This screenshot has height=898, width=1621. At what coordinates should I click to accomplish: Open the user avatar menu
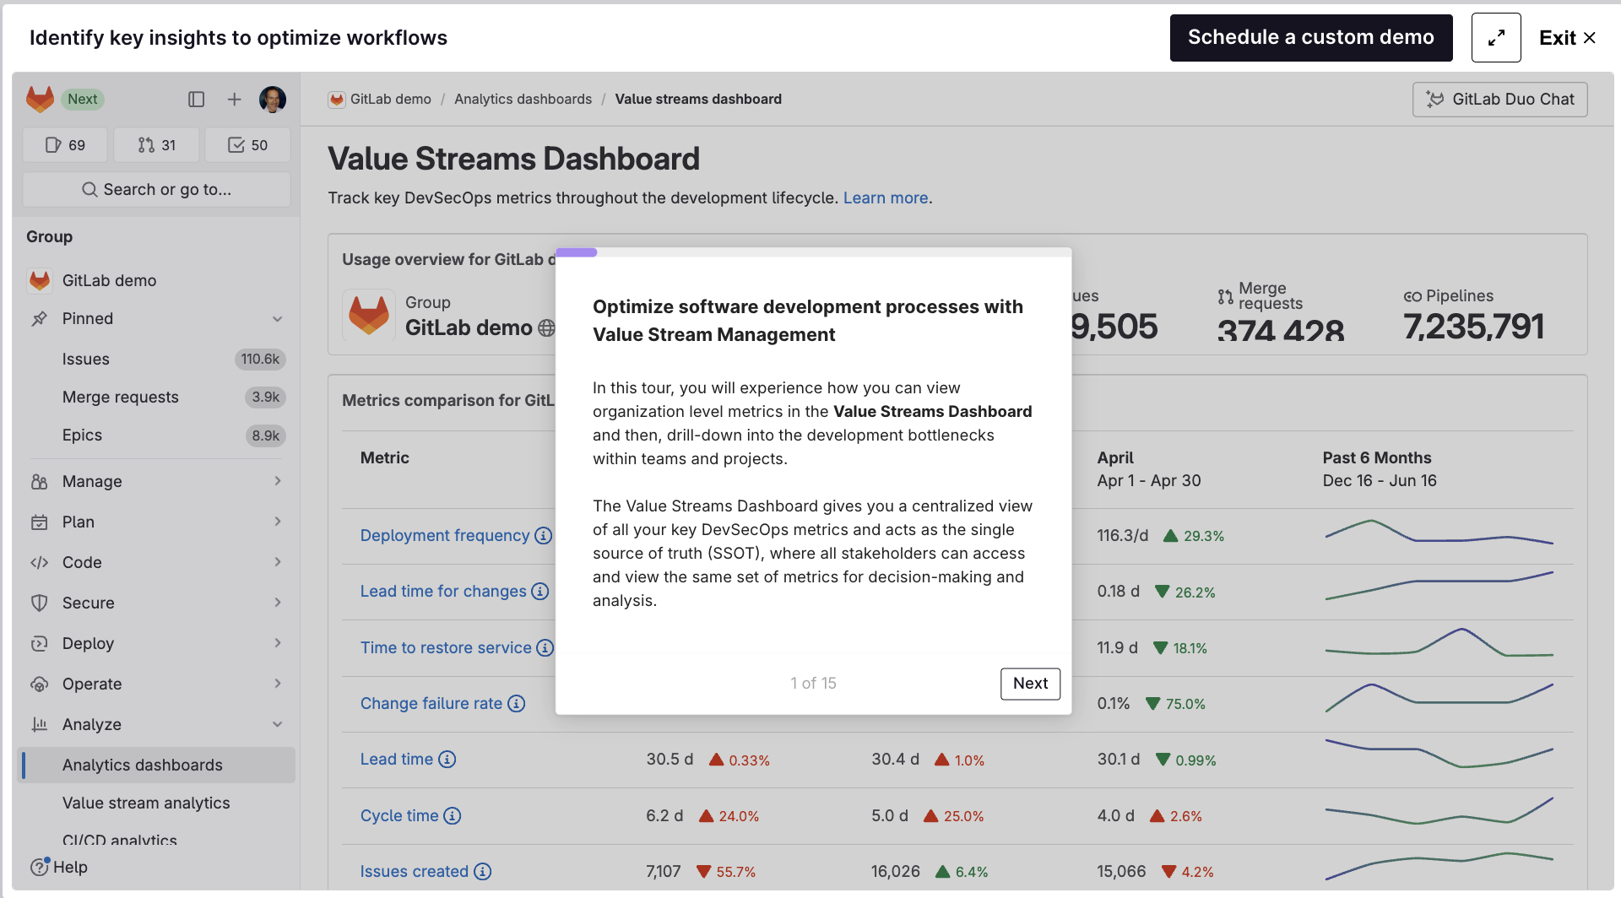273,100
